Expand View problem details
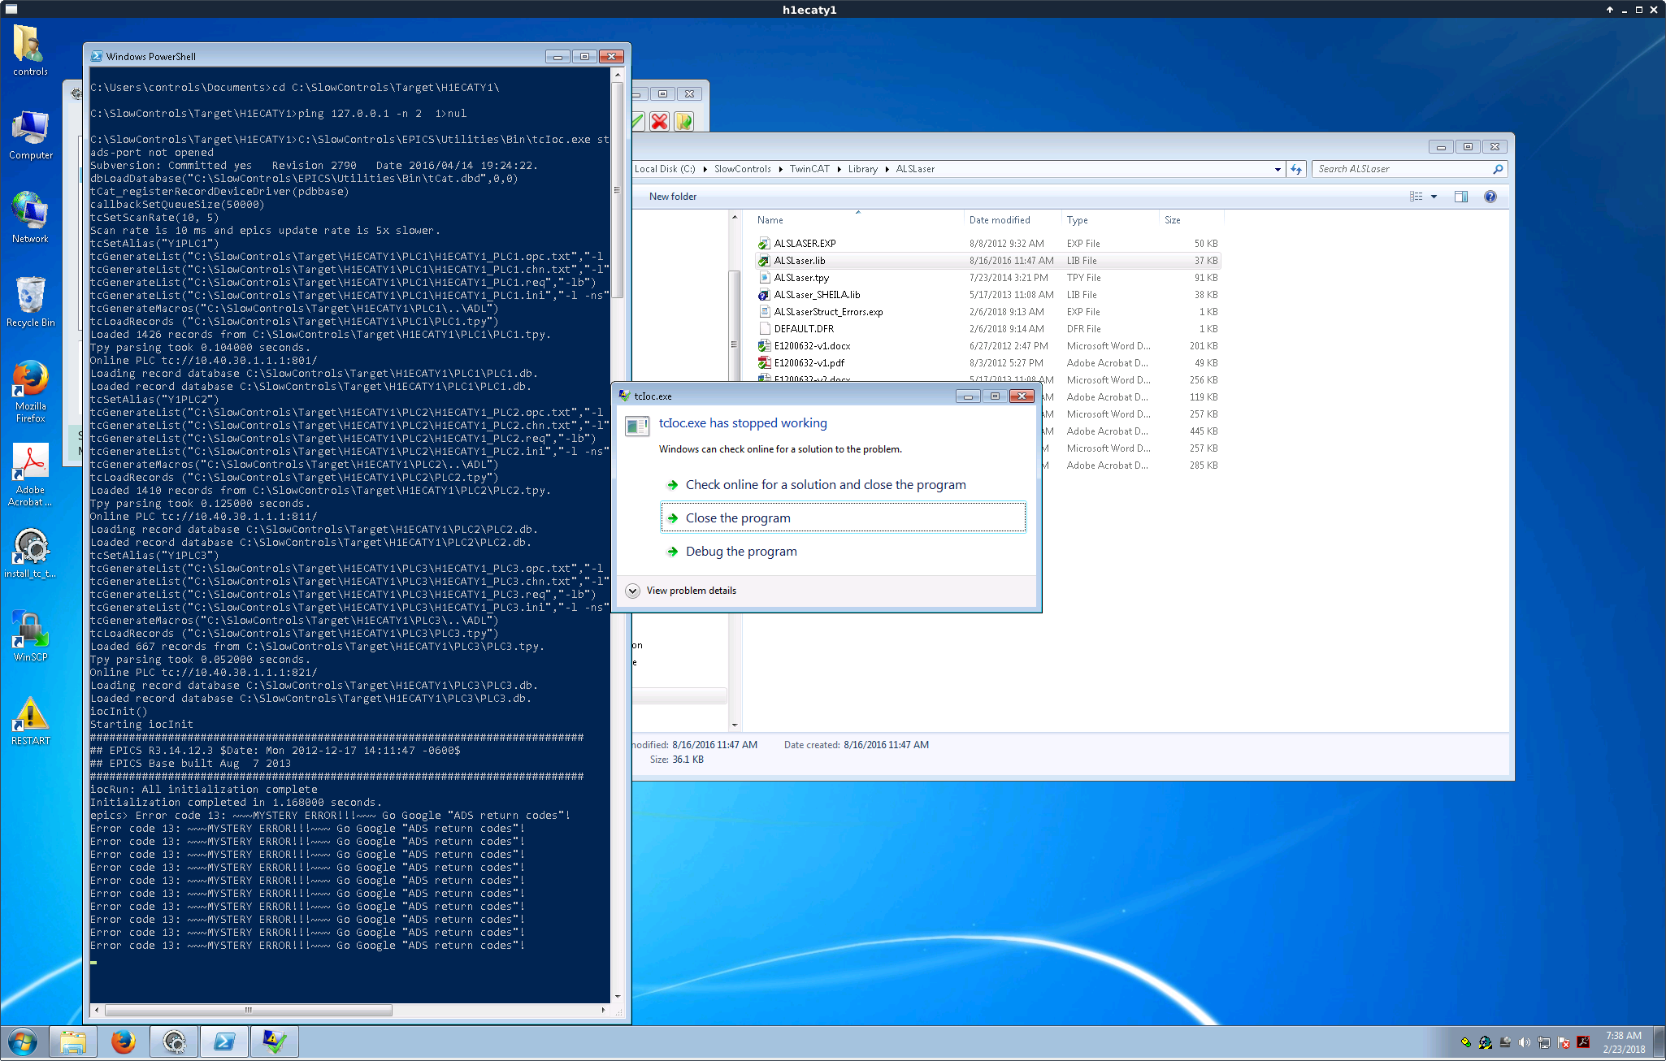Screen dimensions: 1666x1061 coord(681,591)
